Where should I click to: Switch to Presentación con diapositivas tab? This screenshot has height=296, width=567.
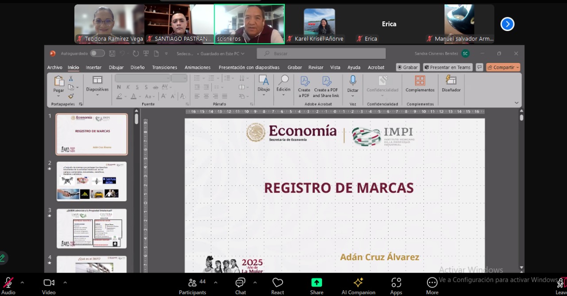point(249,67)
